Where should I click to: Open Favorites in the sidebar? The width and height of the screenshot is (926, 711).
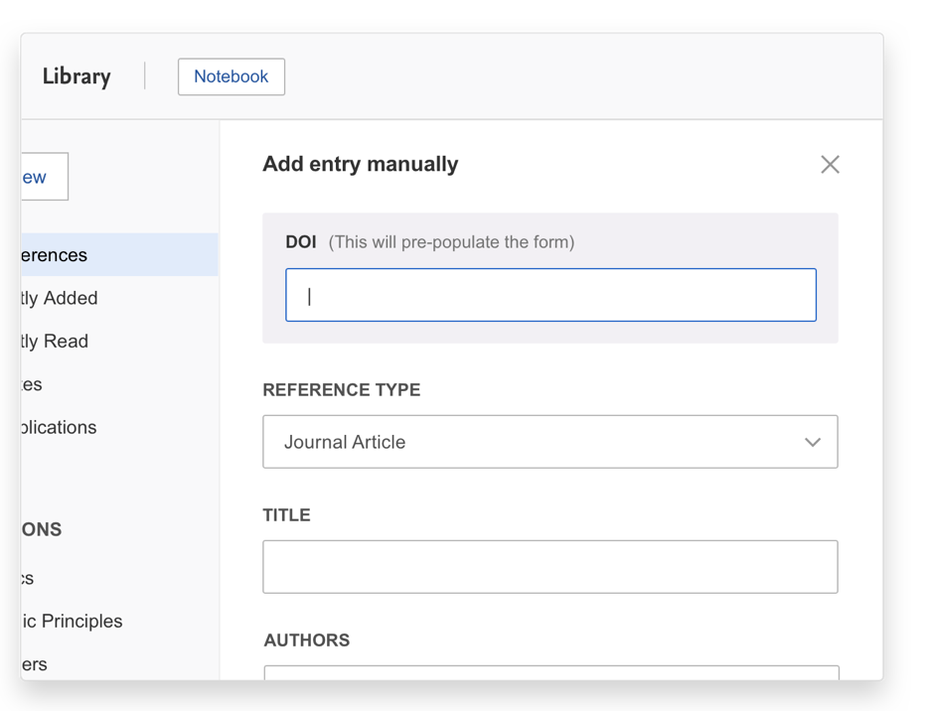[x=32, y=384]
